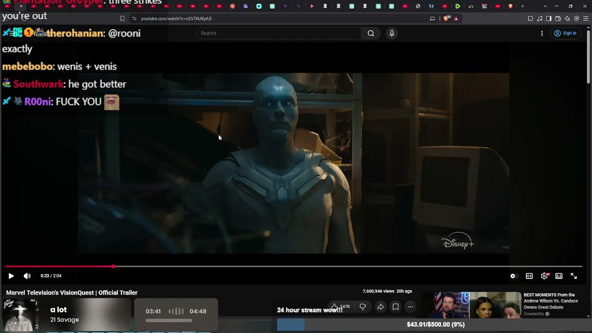Start voice search with microphone icon
This screenshot has height=333, width=592.
coord(392,33)
